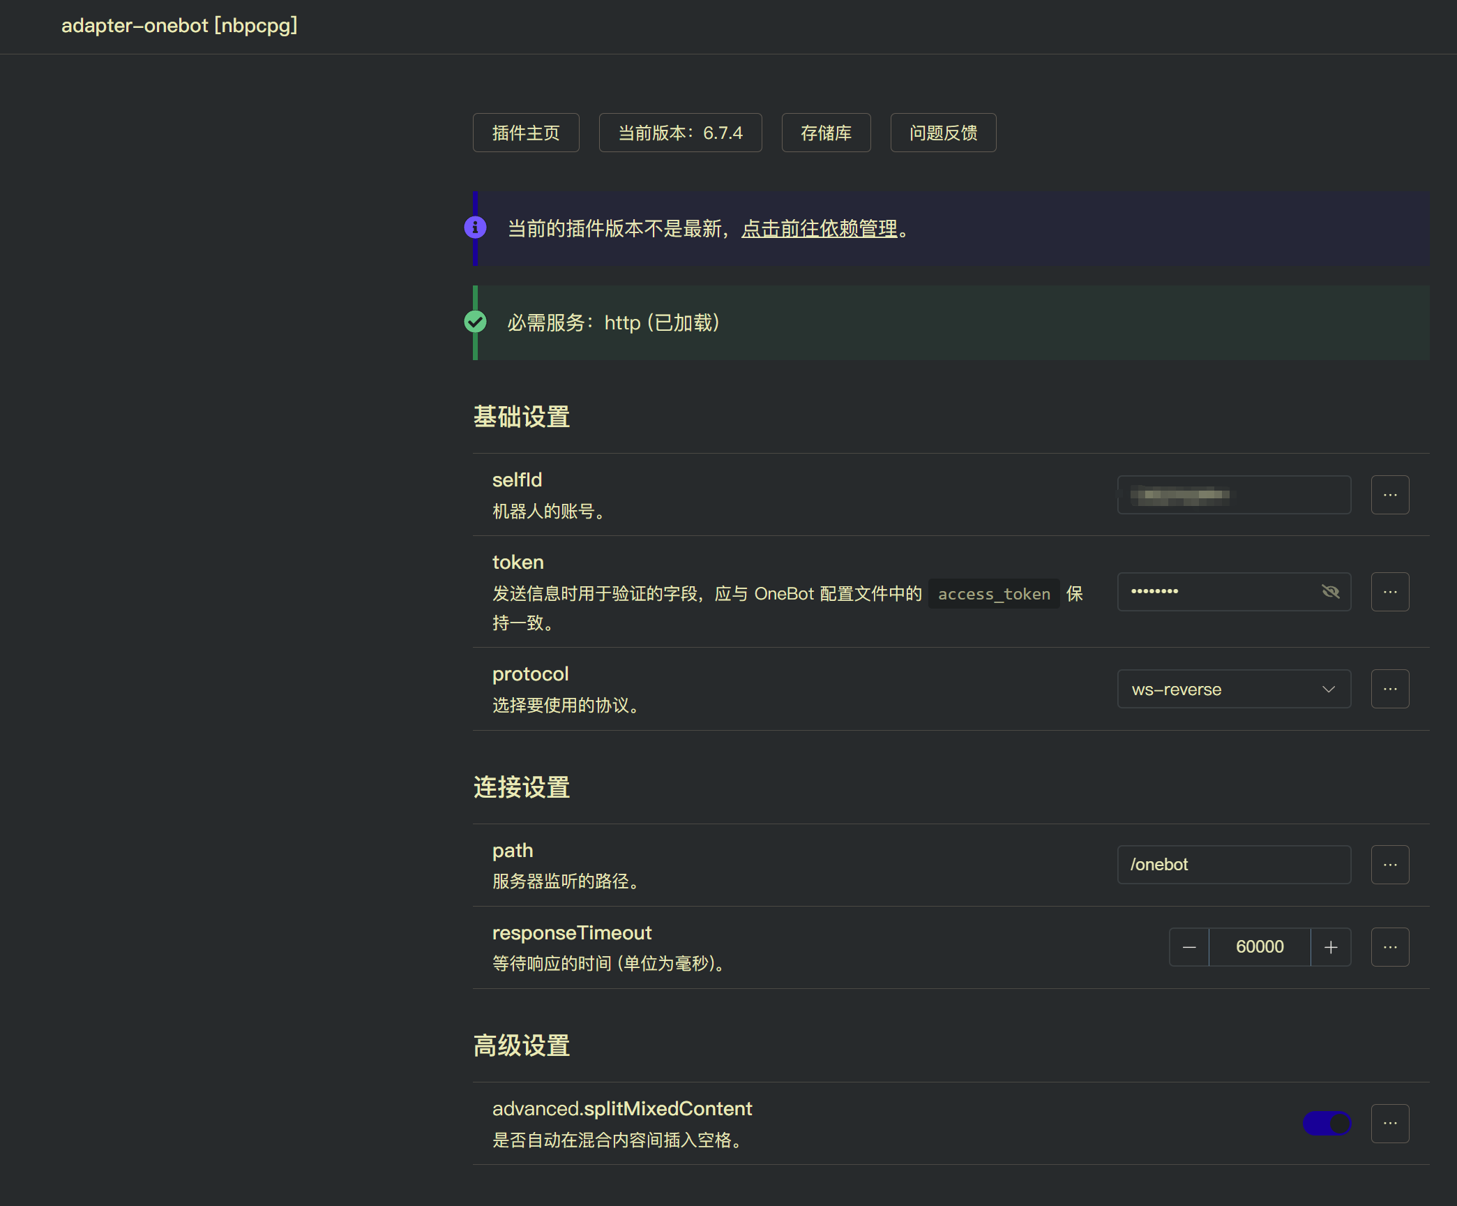Viewport: 1457px width, 1206px height.
Task: Click the info icon in the version notice banner
Action: point(476,227)
